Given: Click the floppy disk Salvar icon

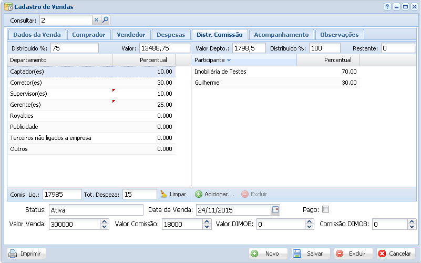Looking at the screenshot, I should 296,254.
